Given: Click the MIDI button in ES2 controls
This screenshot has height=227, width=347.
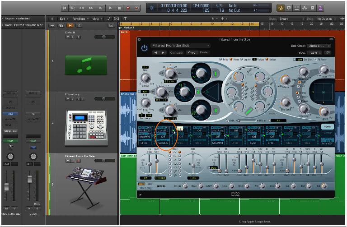Looking at the screenshot, I should tap(150, 184).
